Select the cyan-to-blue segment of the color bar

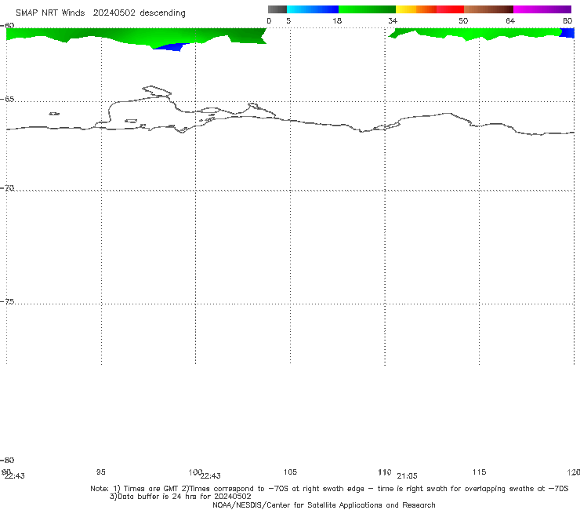pyautogui.click(x=313, y=9)
